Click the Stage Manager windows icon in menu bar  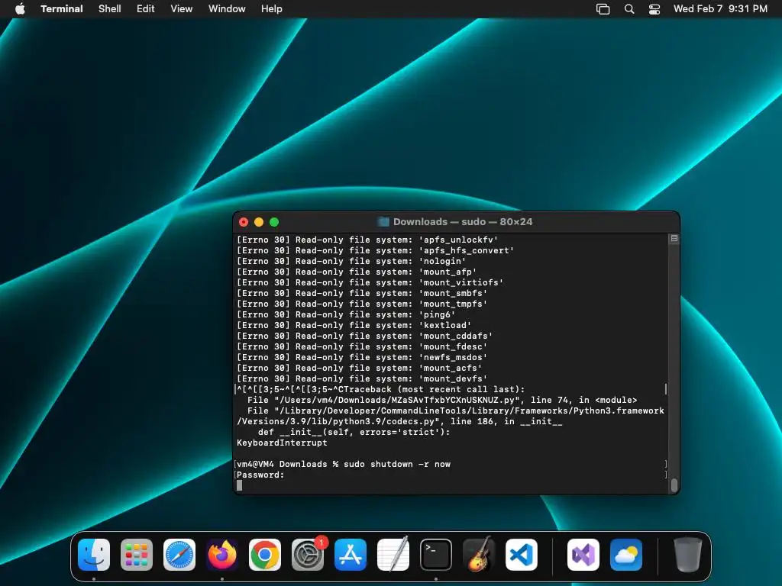tap(603, 9)
